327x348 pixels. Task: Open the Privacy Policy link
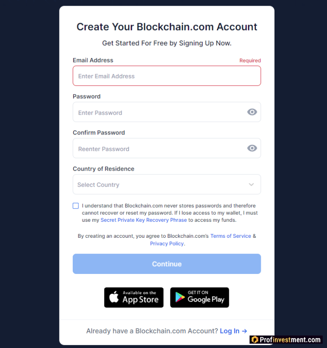pos(167,244)
